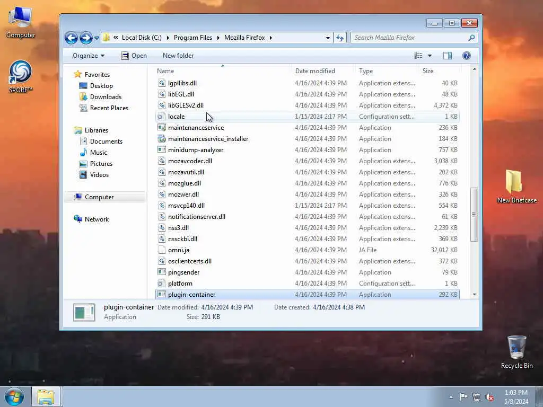
Task: Select the pingsender application icon
Action: pyautogui.click(x=161, y=272)
